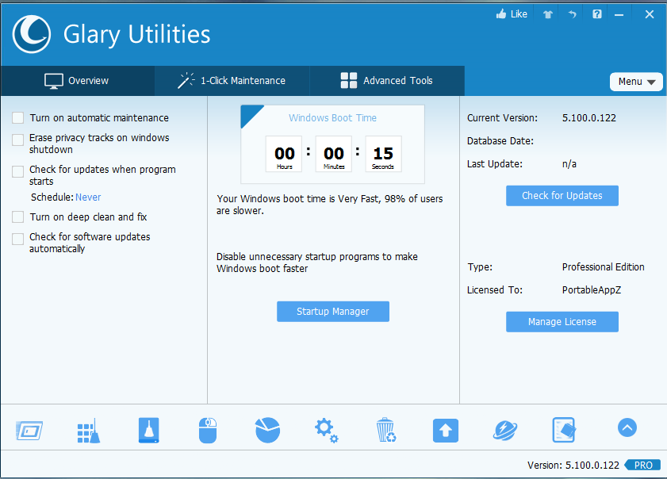The width and height of the screenshot is (667, 479).
Task: Enable Turn on deep clean and fix
Action: (x=18, y=217)
